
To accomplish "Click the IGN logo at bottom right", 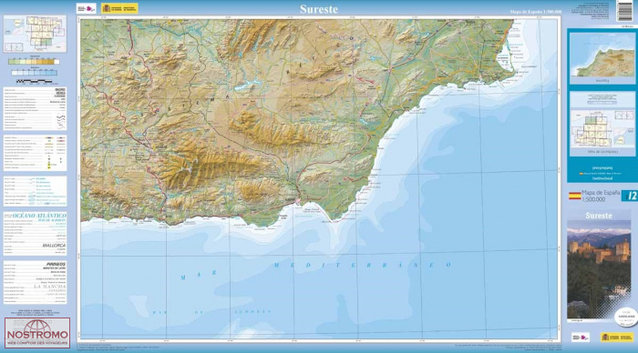I will click(x=581, y=338).
